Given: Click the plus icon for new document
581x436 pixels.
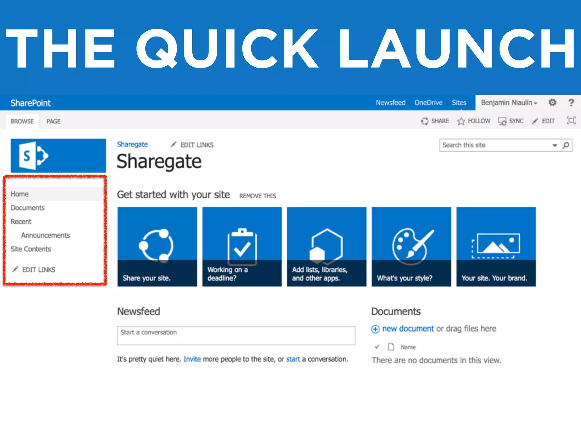Looking at the screenshot, I should 375,329.
